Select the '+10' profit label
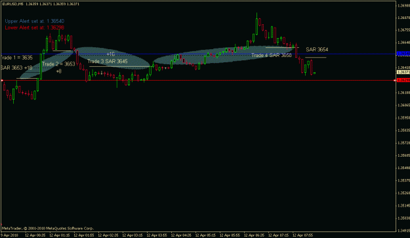Screen dimensions: 410x238 [111, 54]
